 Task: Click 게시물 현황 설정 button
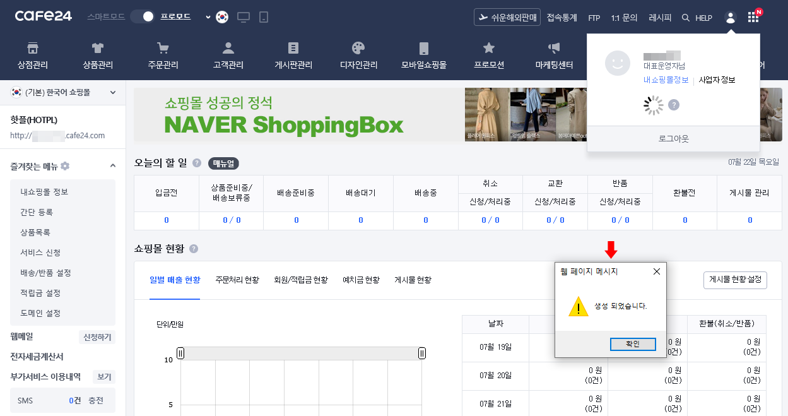point(735,280)
